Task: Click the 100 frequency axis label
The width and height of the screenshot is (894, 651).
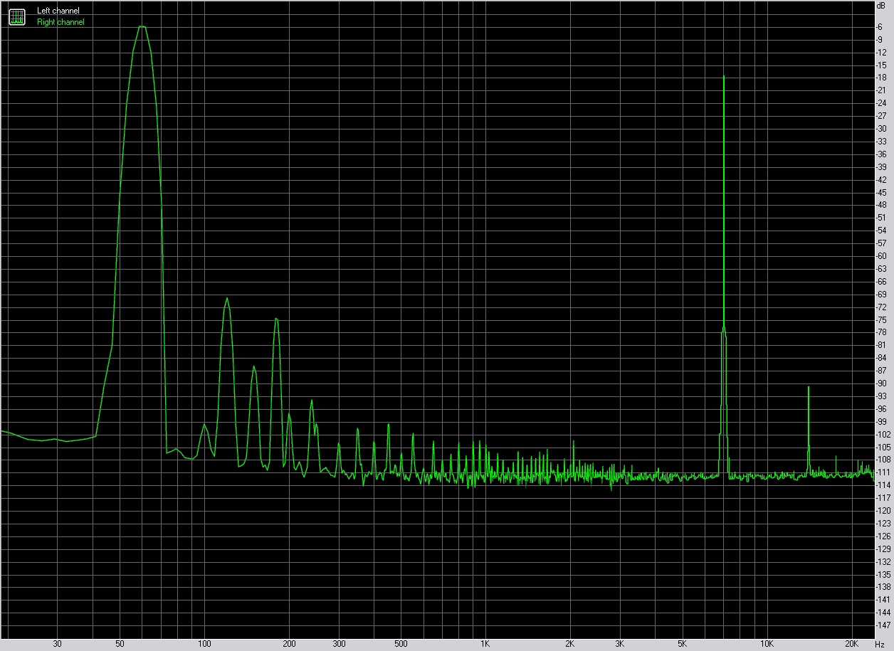Action: point(204,644)
